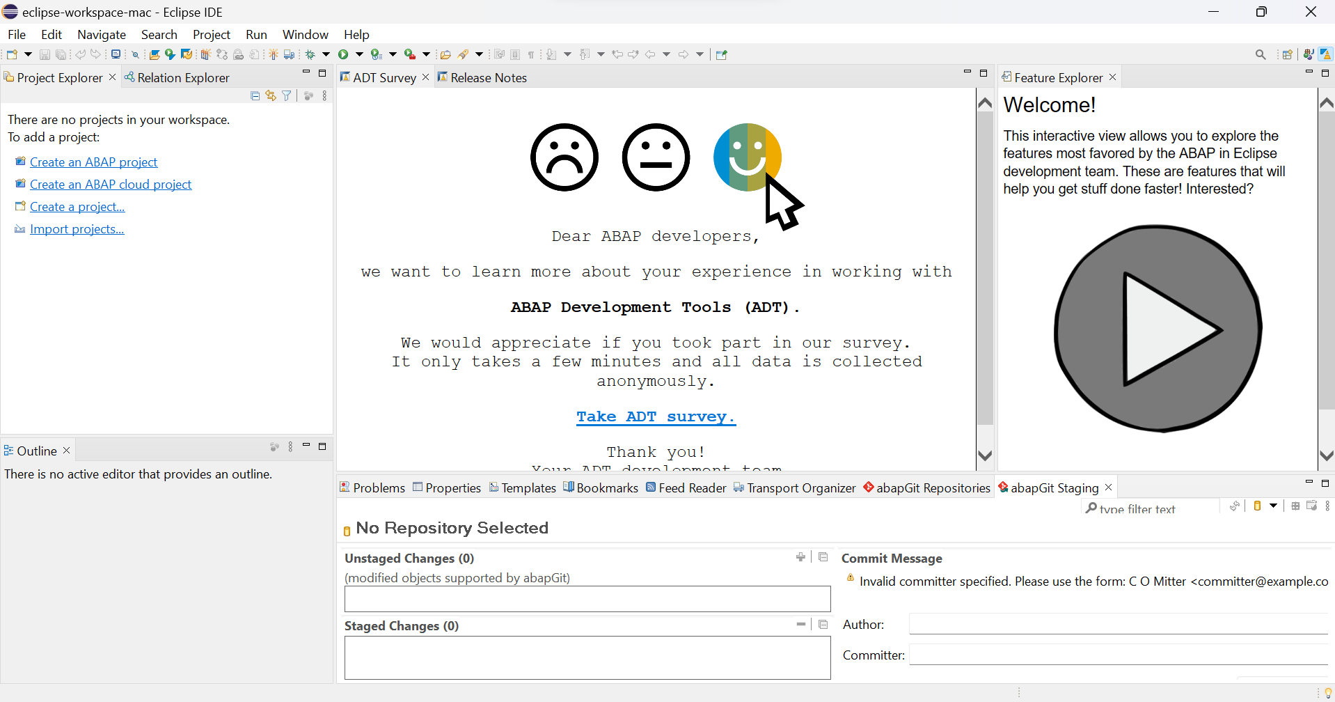Open the Navigate menu
1335x702 pixels.
[x=102, y=35]
